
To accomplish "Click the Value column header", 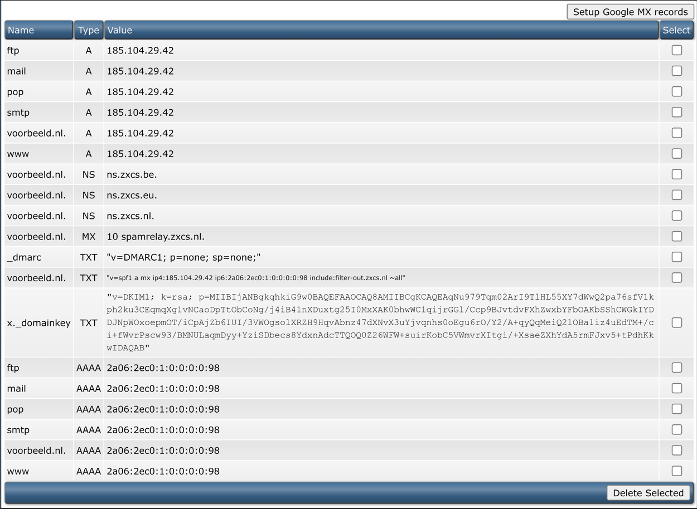I will (x=381, y=30).
